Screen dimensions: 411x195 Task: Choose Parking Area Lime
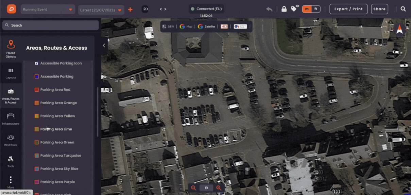pyautogui.click(x=53, y=129)
